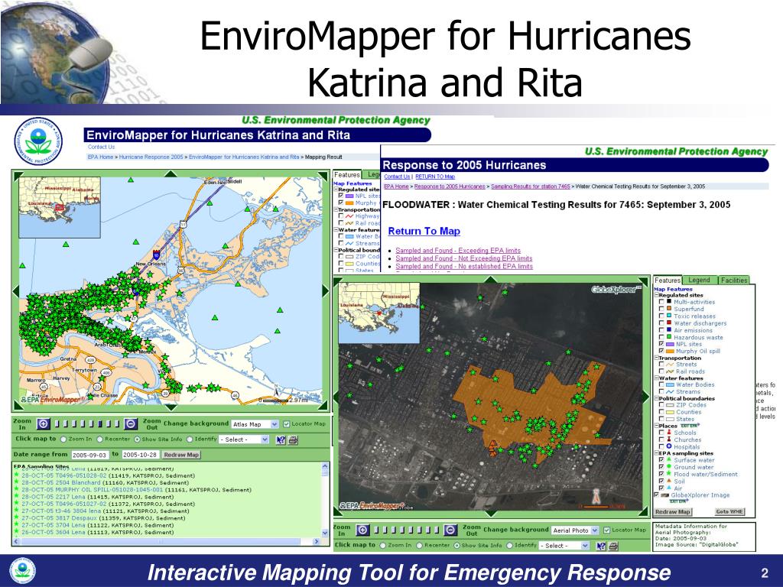Click the atlas map's southwest corner pan arrow
This screenshot has height=587, width=783.
[x=18, y=406]
